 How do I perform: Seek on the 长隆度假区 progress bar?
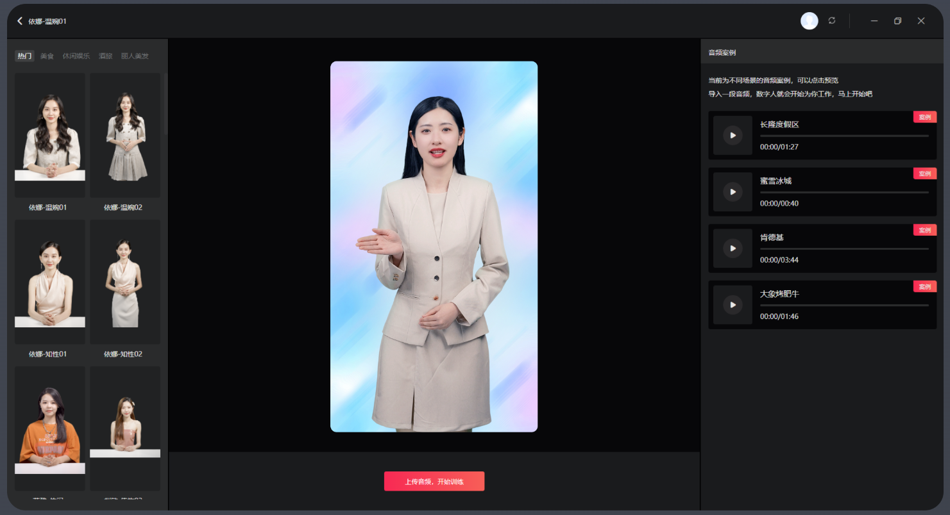click(x=844, y=136)
